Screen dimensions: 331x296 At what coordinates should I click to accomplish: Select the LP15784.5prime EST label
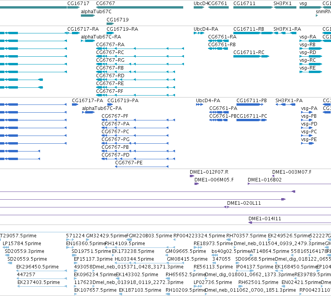coord(22,244)
